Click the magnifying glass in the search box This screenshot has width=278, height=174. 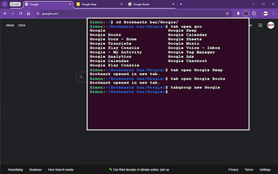(x=81, y=77)
